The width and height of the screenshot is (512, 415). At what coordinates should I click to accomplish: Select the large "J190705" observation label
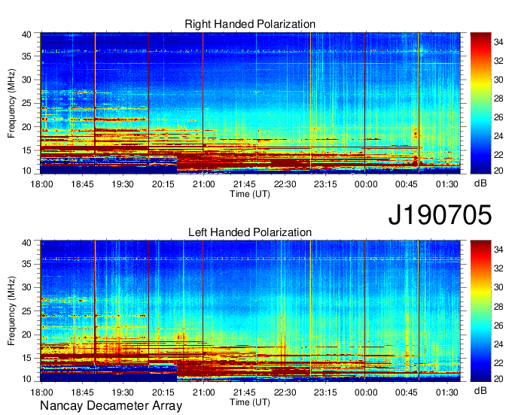coord(440,214)
